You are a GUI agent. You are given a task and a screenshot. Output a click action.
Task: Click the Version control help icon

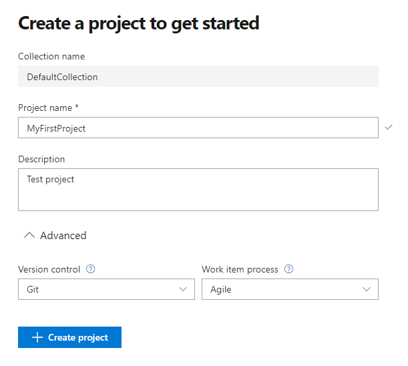point(91,270)
